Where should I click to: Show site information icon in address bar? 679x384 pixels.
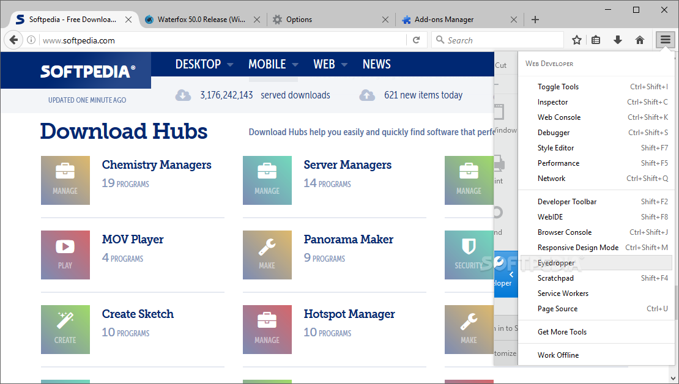[x=31, y=40]
